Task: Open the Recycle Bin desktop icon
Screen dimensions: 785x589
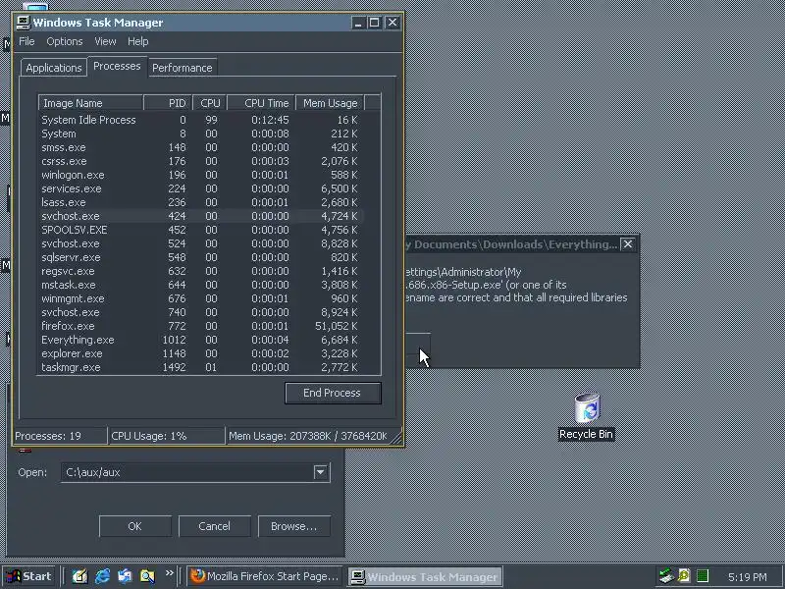Action: coord(586,416)
